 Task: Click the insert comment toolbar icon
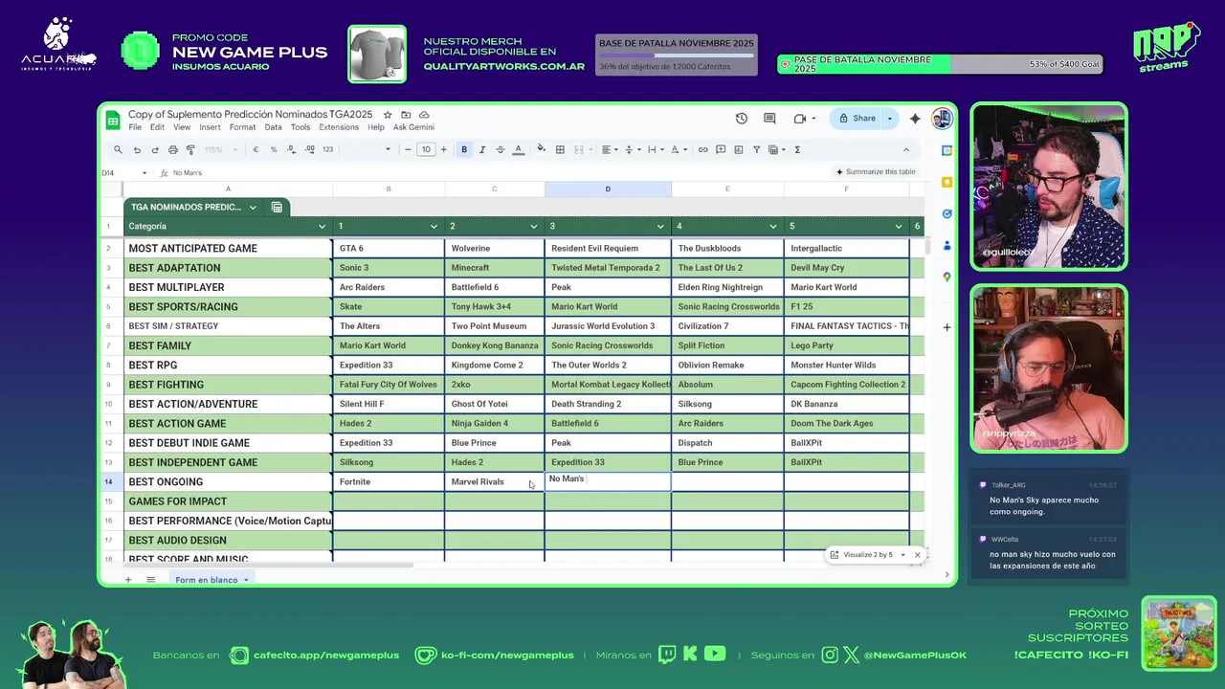coord(721,149)
